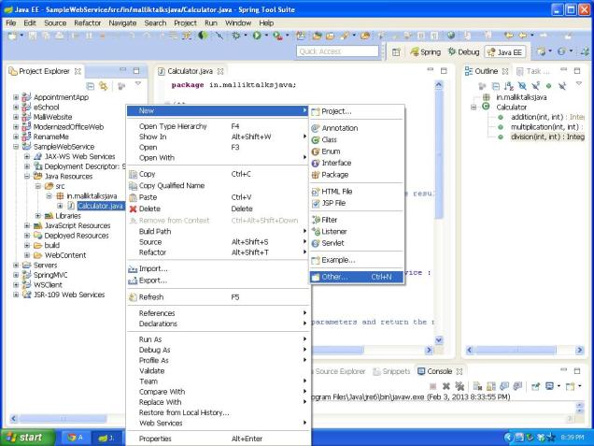
Task: Expand the AppointmentApp project tree node
Action: [x=17, y=96]
